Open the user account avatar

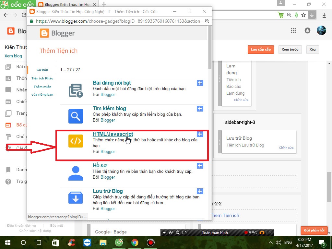point(321,30)
